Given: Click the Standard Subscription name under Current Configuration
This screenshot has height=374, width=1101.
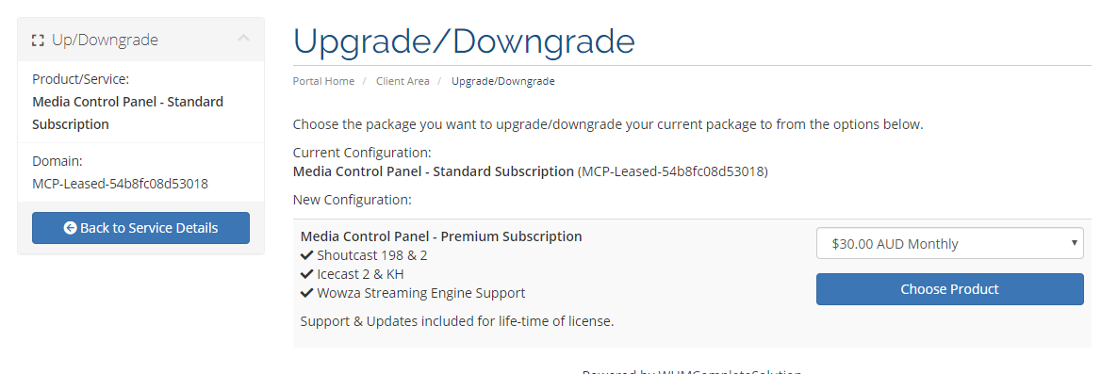Looking at the screenshot, I should click(x=434, y=171).
